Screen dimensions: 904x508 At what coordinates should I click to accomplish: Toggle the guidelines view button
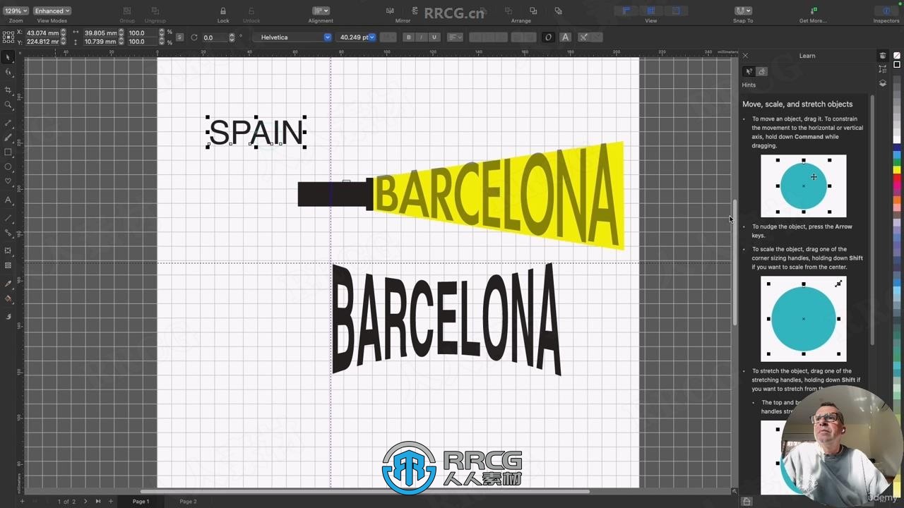coord(676,11)
